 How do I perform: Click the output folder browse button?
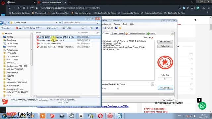click(x=152, y=84)
